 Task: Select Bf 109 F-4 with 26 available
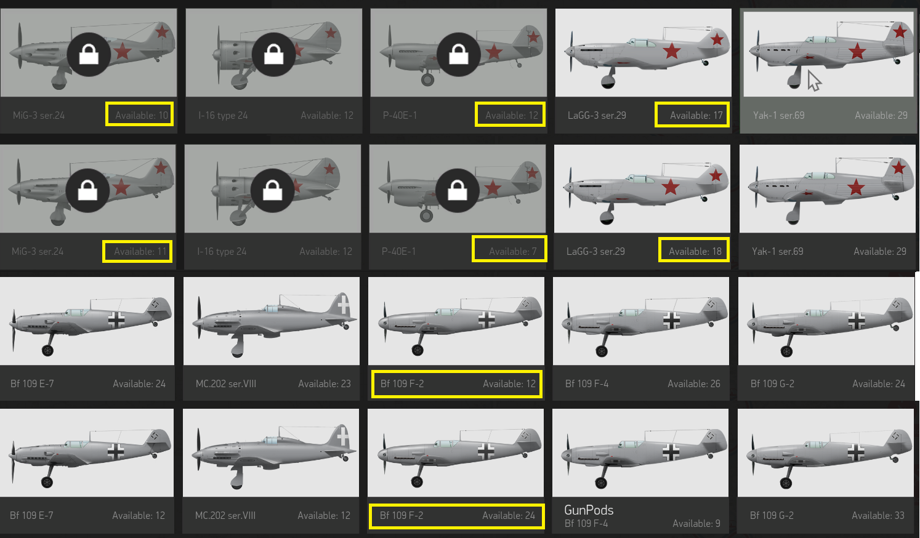tap(641, 339)
